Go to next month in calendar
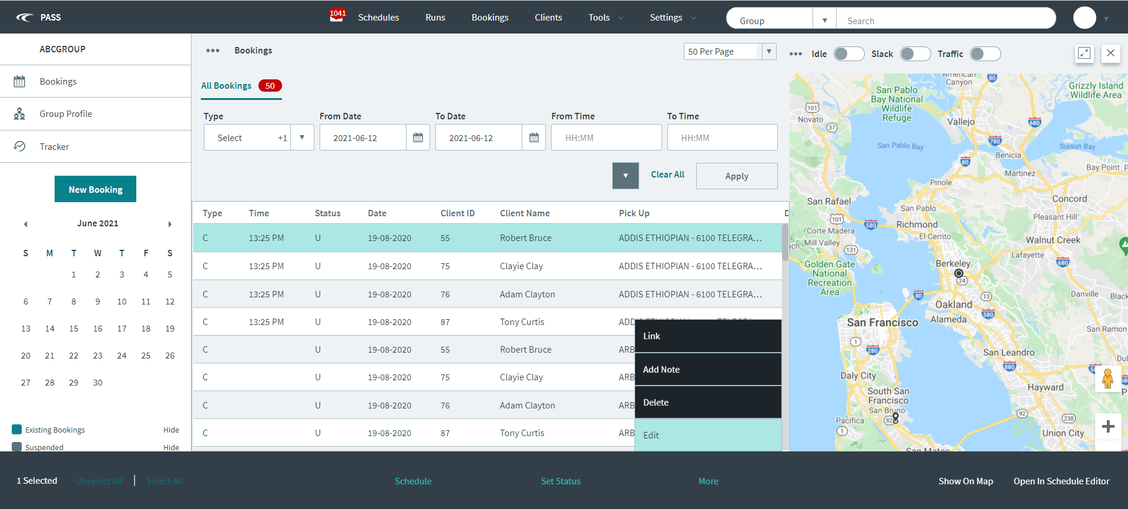Image resolution: width=1128 pixels, height=509 pixels. click(x=170, y=224)
